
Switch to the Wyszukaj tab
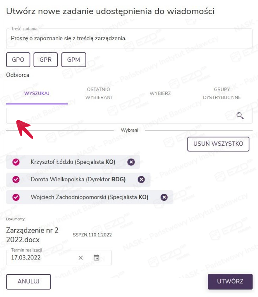point(37,93)
